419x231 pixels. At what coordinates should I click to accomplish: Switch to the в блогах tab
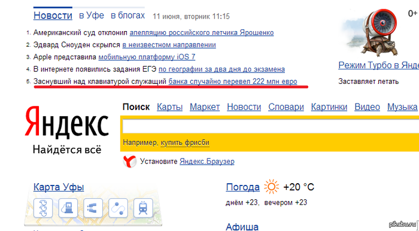[127, 16]
